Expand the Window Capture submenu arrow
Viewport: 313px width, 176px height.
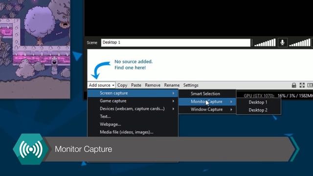pos(231,110)
